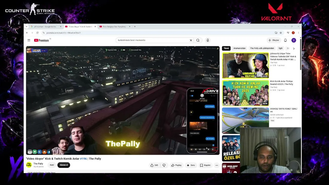Open a new browser tab
The height and width of the screenshot is (185, 329).
coord(135,26)
